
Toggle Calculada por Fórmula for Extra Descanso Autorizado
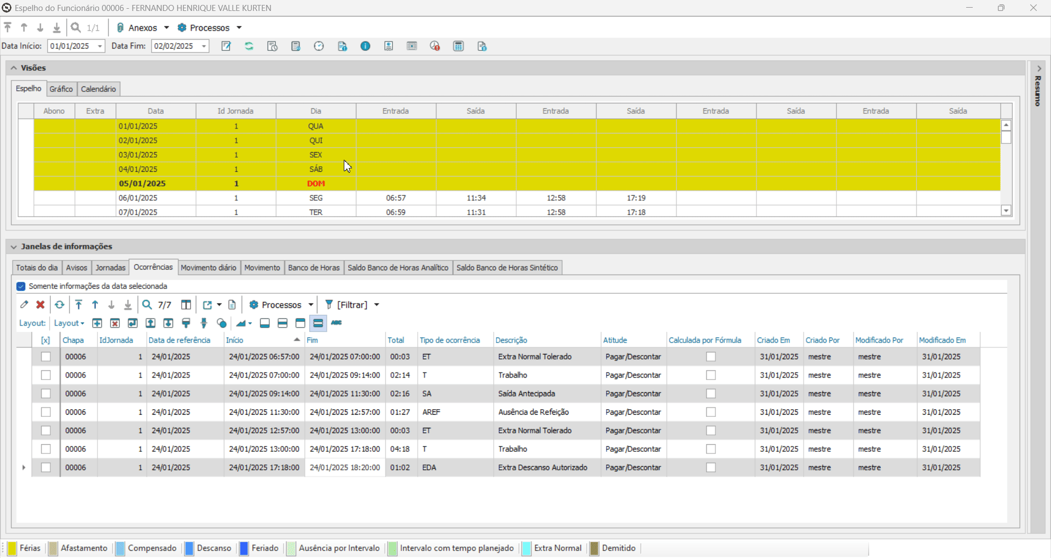(711, 468)
